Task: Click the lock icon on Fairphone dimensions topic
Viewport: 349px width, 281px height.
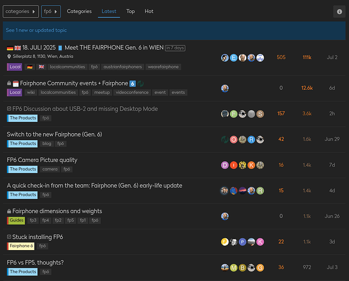Action: pyautogui.click(x=9, y=211)
